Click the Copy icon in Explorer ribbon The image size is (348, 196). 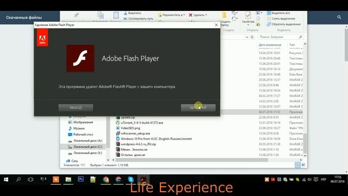click(x=101, y=15)
